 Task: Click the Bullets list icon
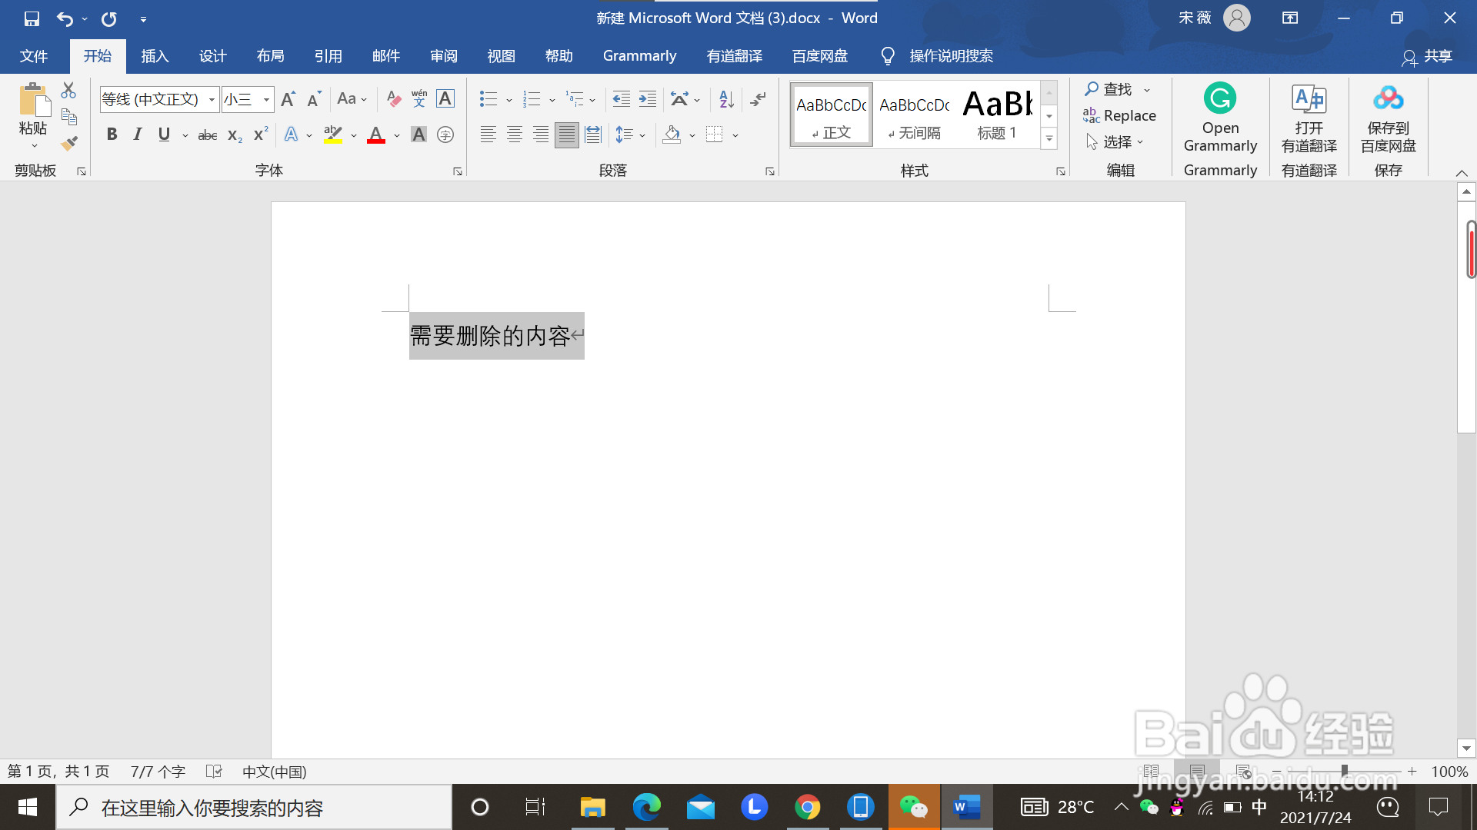pyautogui.click(x=488, y=99)
